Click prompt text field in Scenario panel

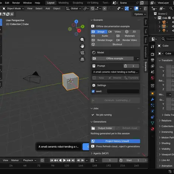point(115,72)
